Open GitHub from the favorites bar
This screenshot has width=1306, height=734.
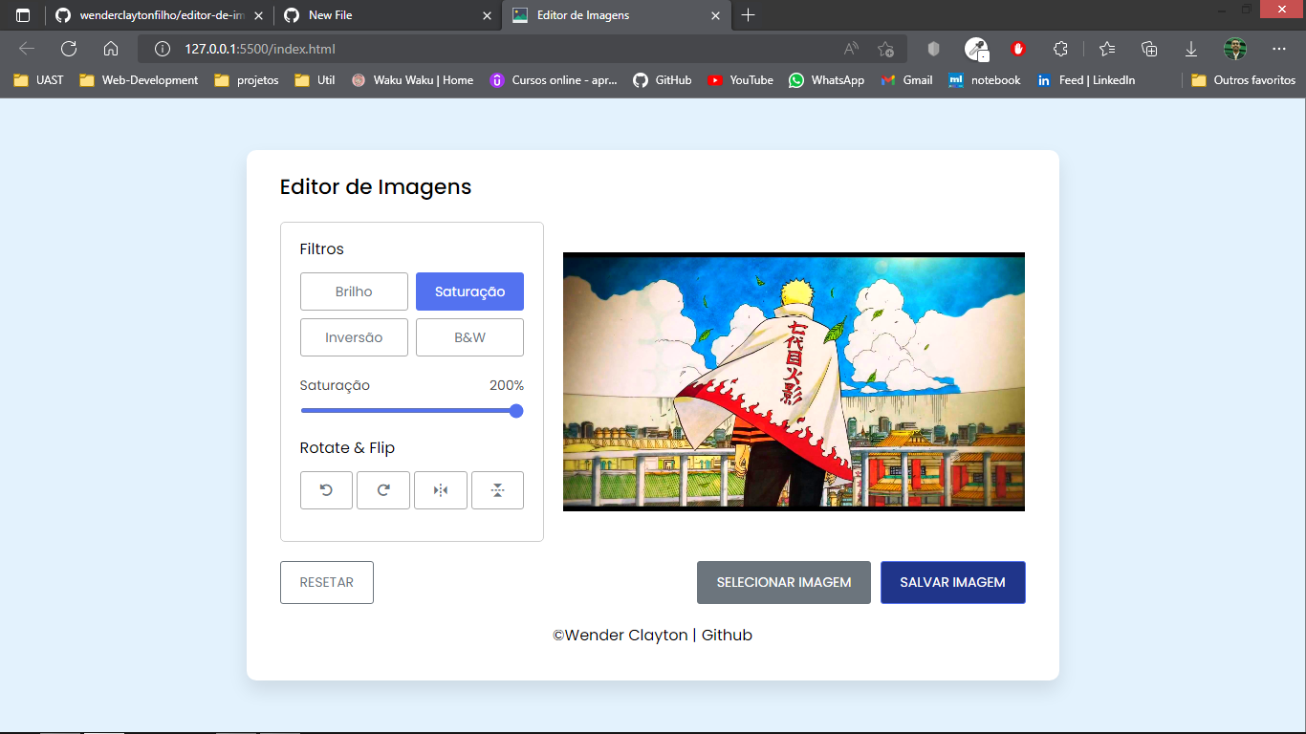point(663,80)
